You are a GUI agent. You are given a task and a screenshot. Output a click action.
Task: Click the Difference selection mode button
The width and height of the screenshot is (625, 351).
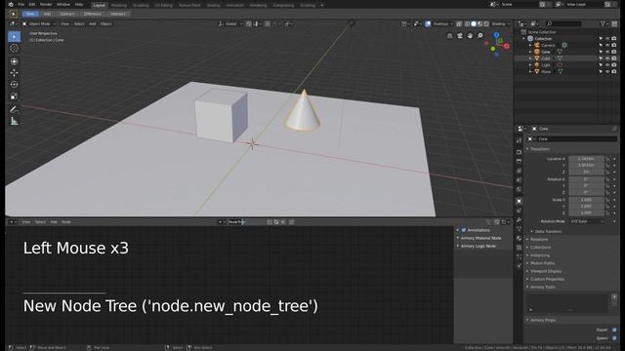[x=92, y=14]
